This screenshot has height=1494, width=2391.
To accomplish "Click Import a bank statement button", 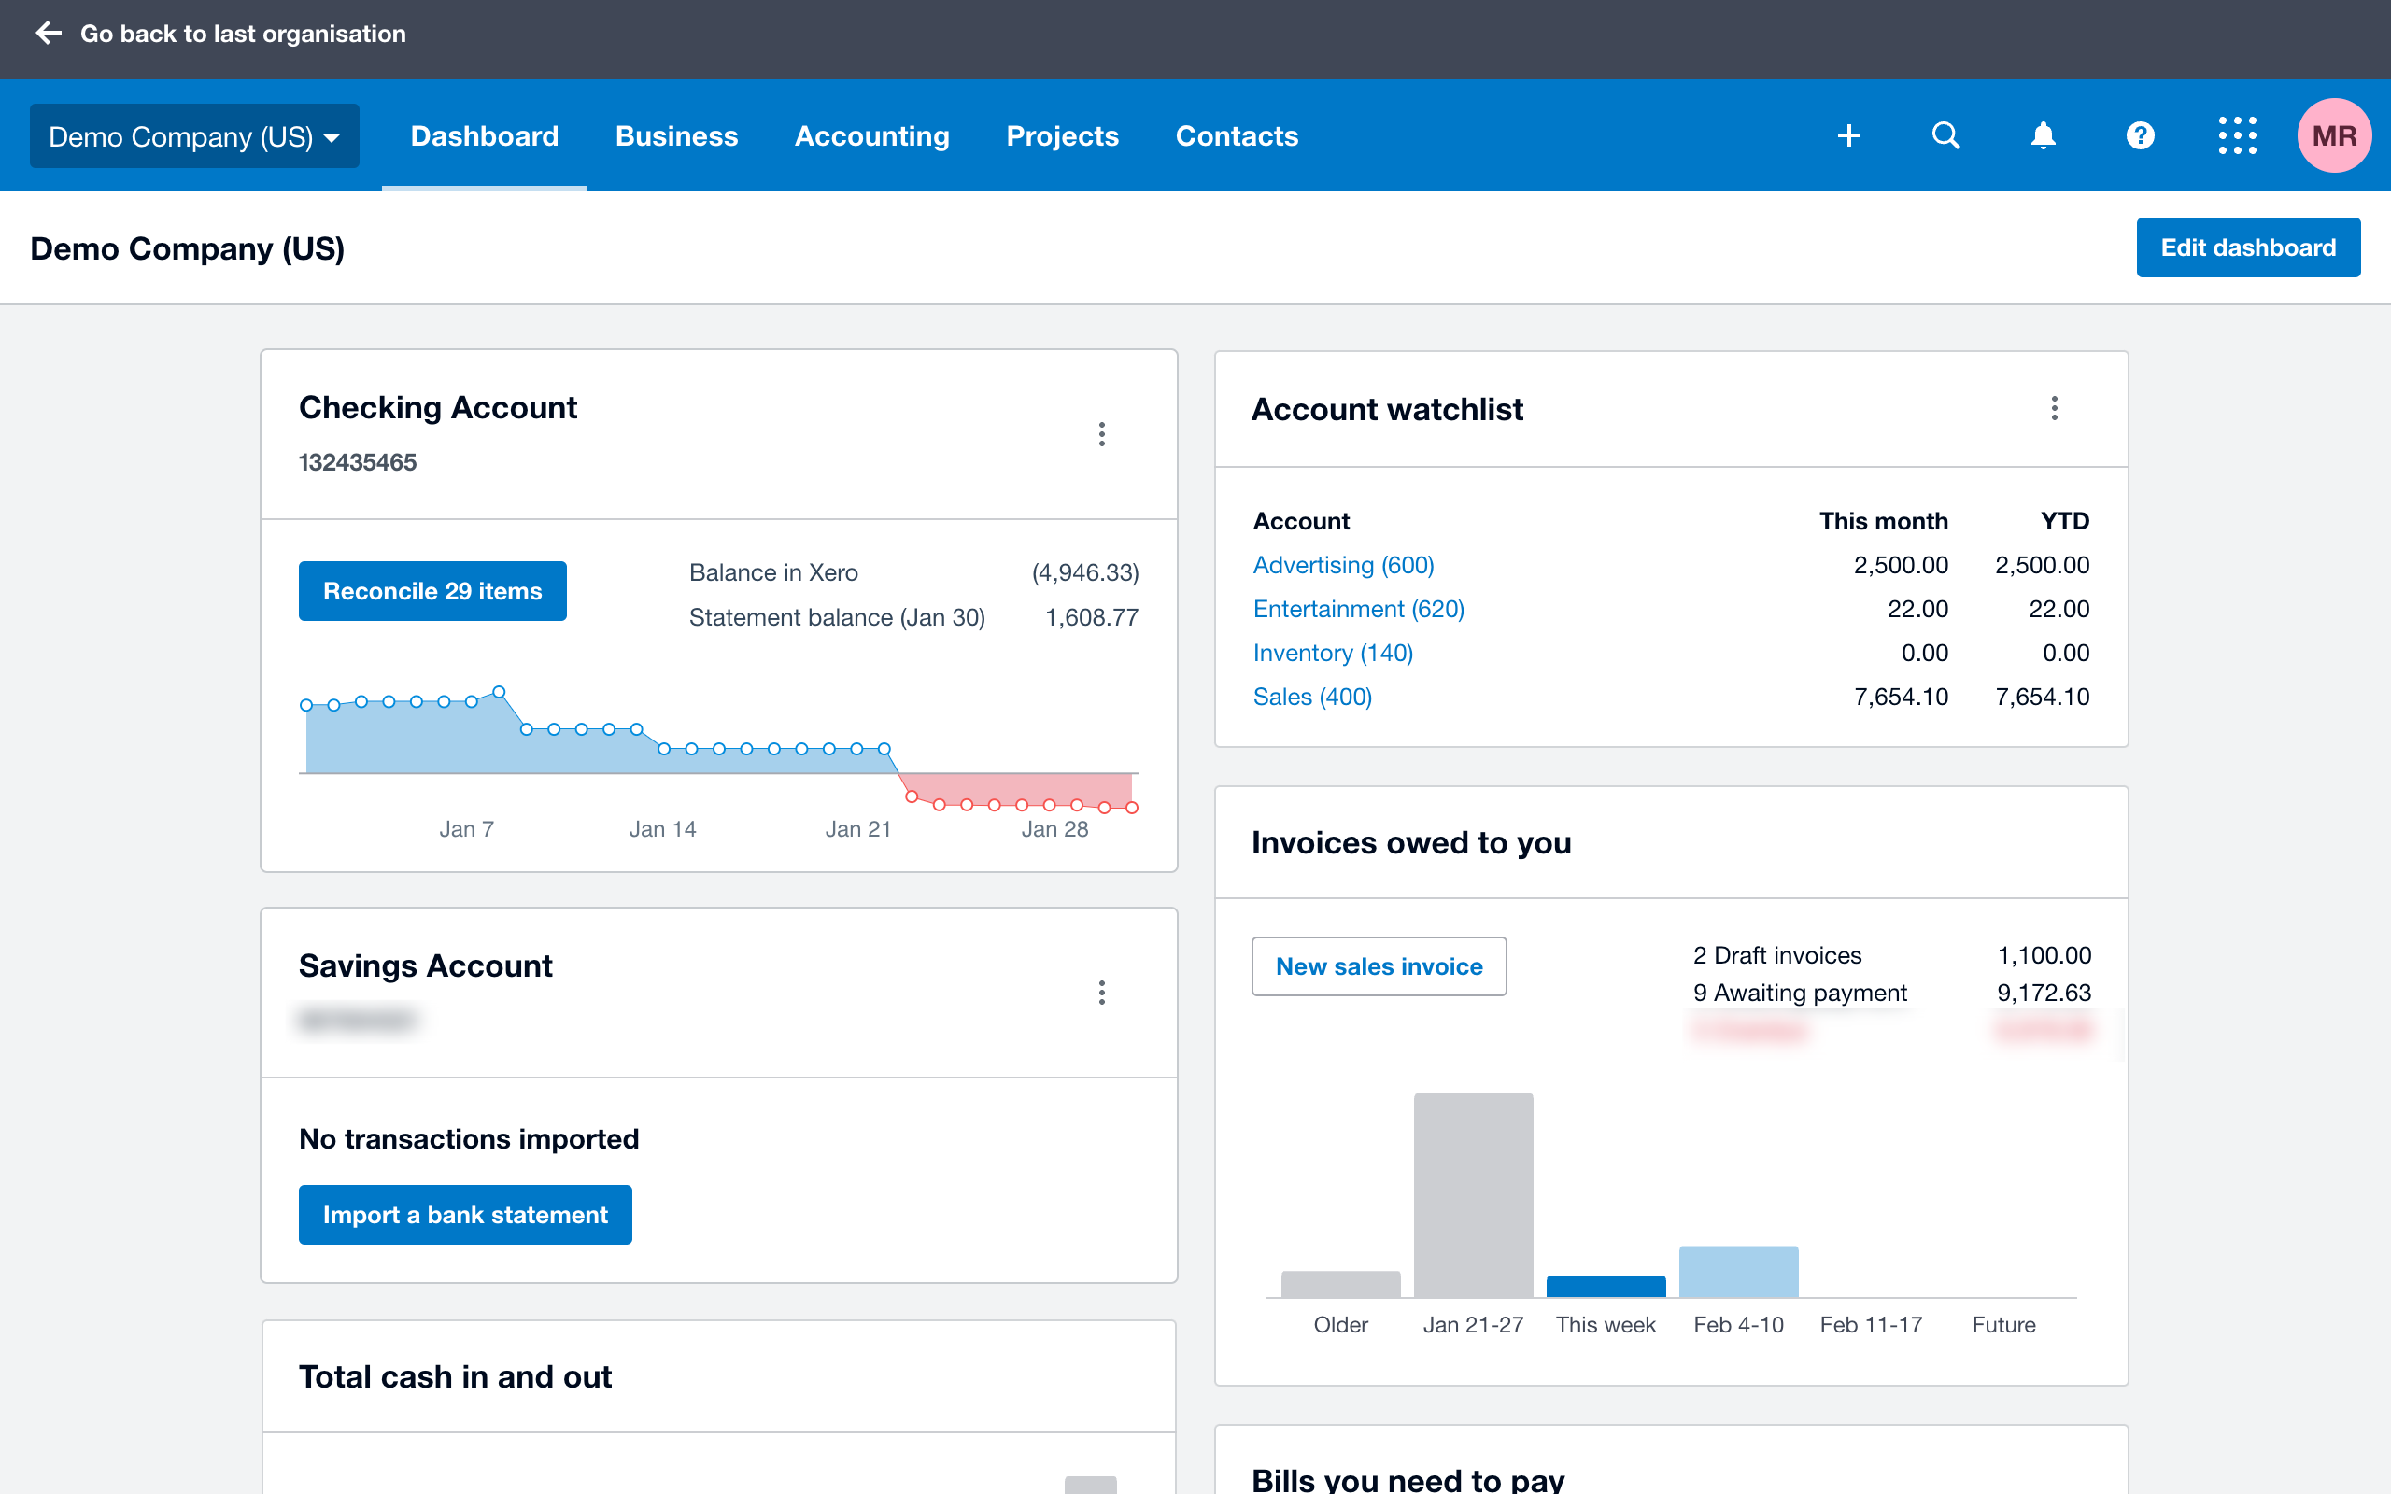I will [x=465, y=1215].
